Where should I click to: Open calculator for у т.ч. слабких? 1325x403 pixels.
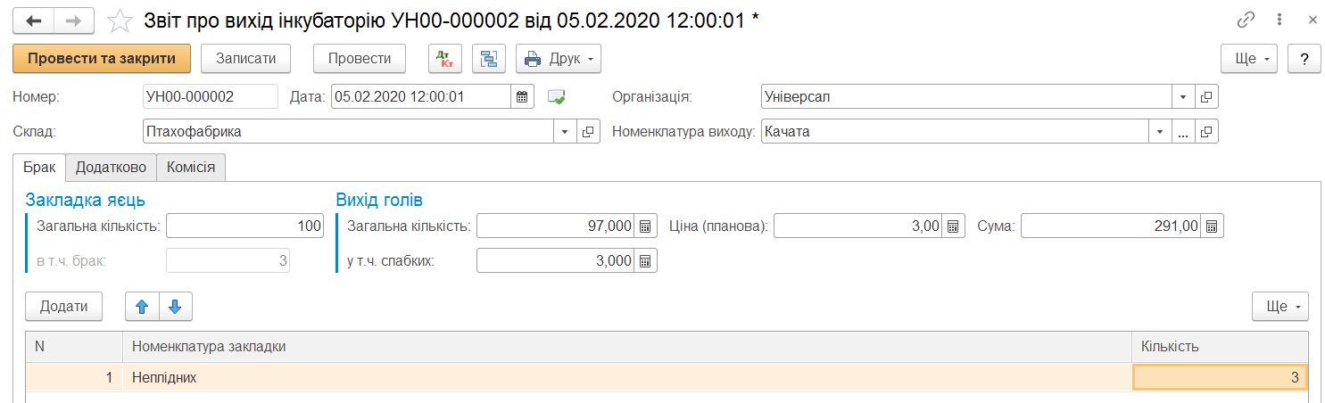coord(646,260)
